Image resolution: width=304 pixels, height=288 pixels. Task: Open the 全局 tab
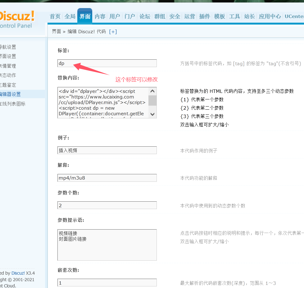pyautogui.click(x=70, y=16)
